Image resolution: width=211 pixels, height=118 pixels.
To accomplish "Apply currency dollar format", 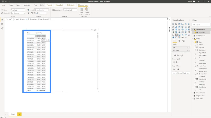I will tap(28, 13).
